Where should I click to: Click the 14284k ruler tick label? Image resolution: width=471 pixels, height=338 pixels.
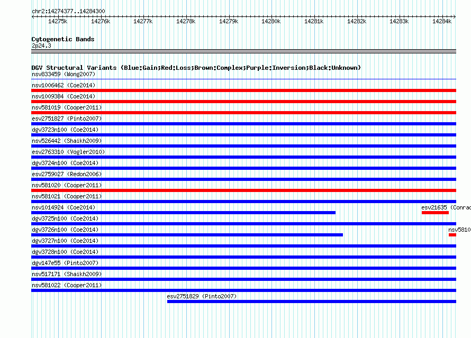tap(442, 21)
